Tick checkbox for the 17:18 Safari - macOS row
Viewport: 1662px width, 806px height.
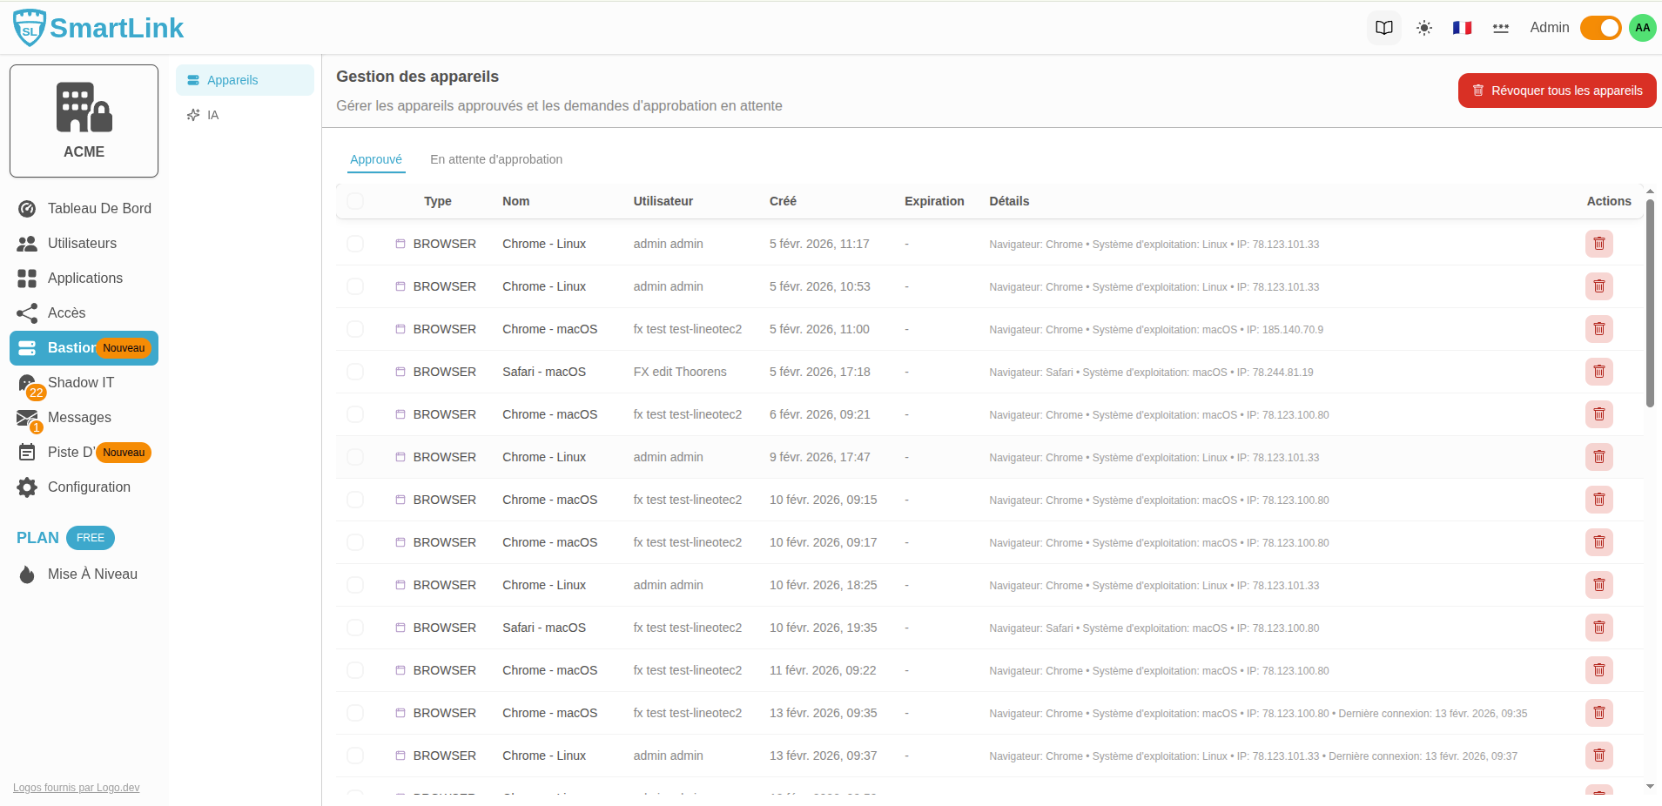click(355, 372)
